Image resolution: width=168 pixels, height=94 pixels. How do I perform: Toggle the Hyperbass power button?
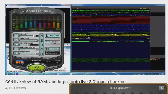[x=16, y=53]
